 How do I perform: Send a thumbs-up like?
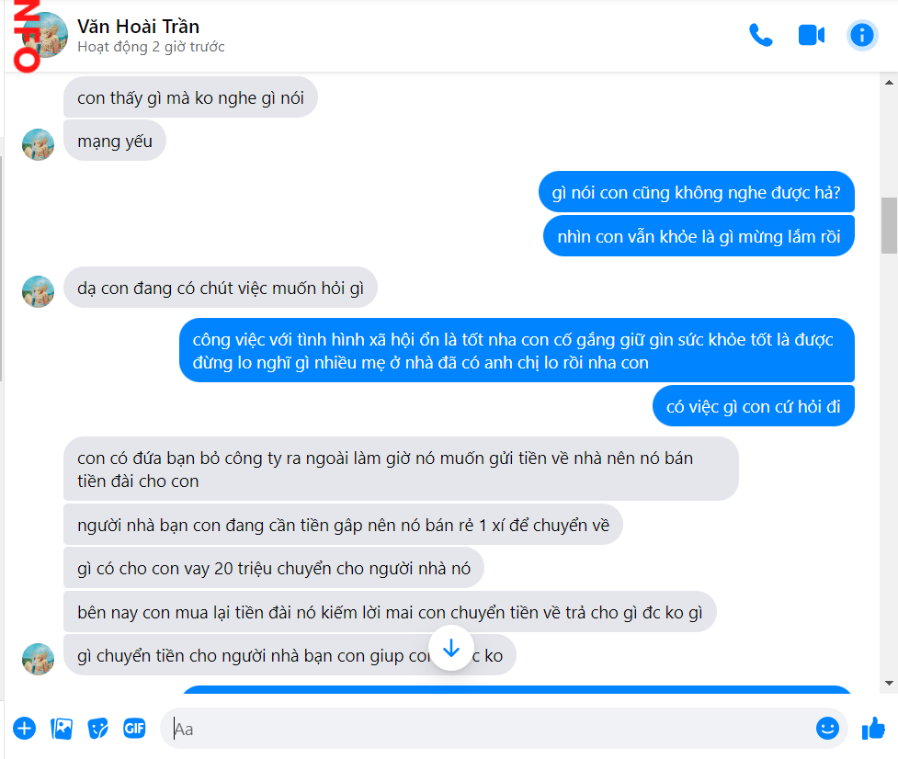[x=873, y=728]
